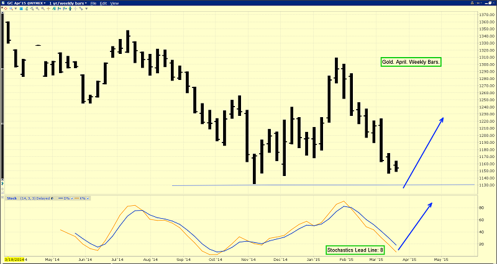Image resolution: width=497 pixels, height=264 pixels.
Task: Click the red crosshair target icon
Action: pyautogui.click(x=6, y=9)
